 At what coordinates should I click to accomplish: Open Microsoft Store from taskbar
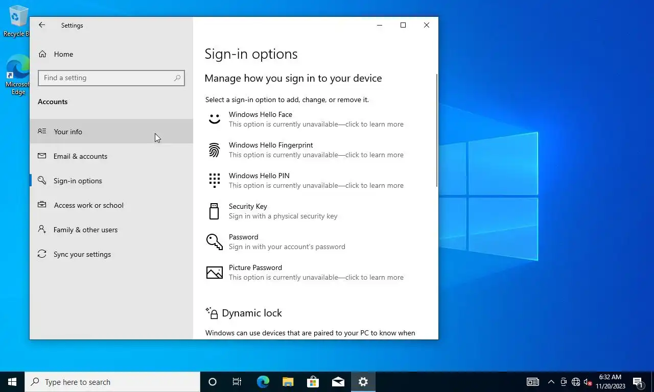313,382
